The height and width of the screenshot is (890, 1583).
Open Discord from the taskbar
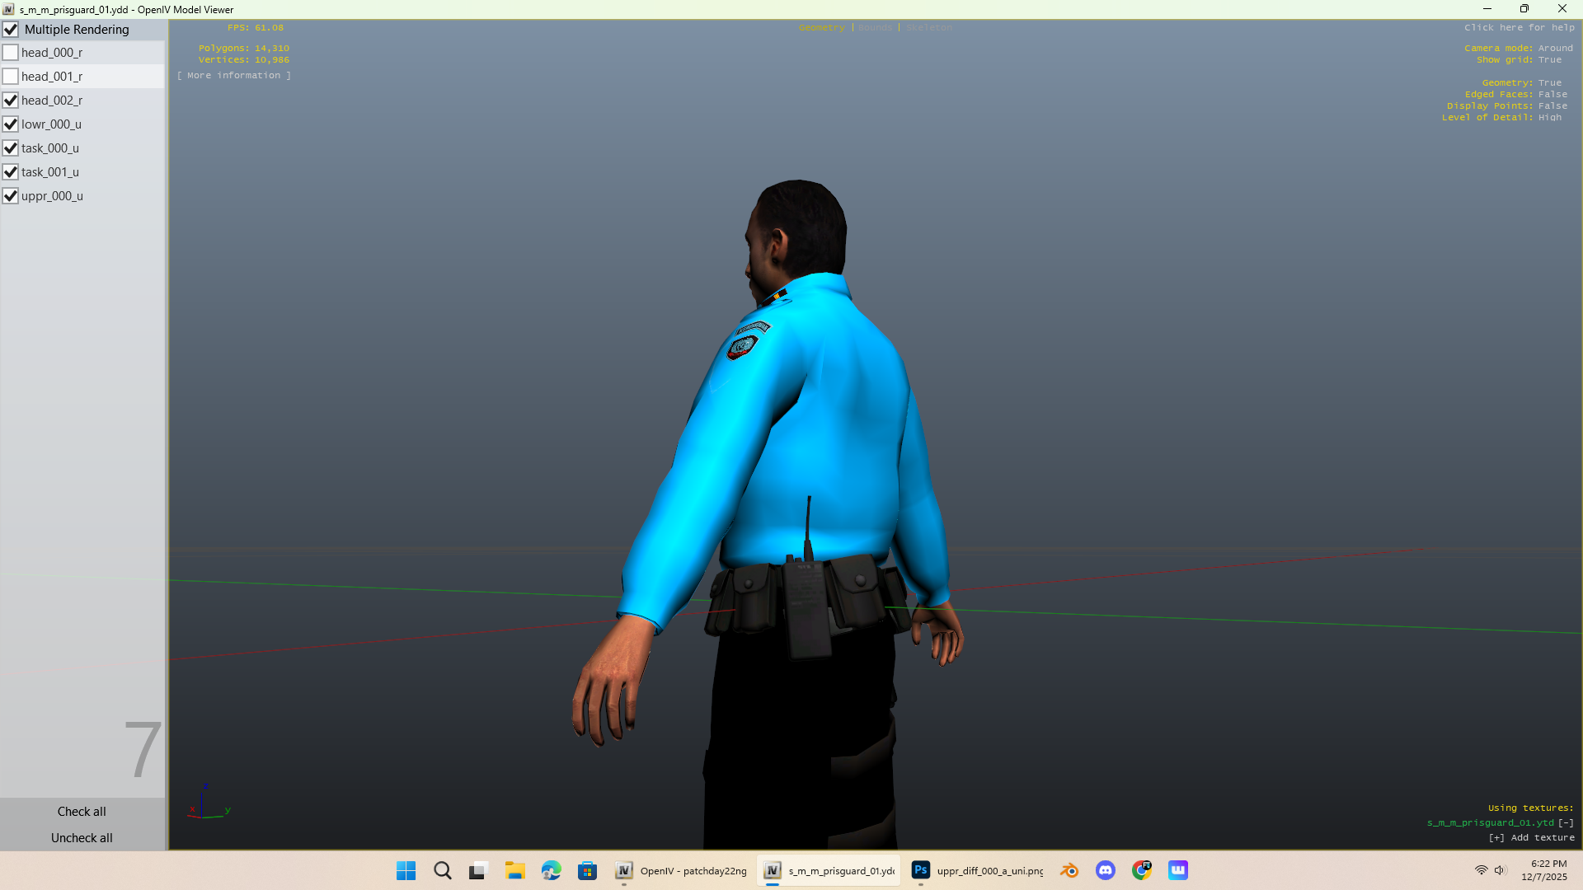point(1106,870)
